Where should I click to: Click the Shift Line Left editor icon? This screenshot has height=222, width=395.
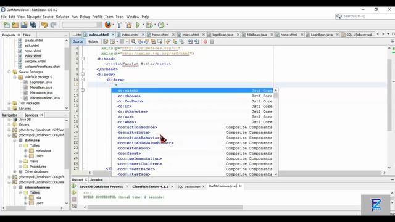190,41
